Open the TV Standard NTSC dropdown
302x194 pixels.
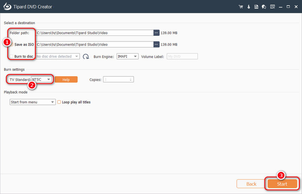(x=41, y=79)
